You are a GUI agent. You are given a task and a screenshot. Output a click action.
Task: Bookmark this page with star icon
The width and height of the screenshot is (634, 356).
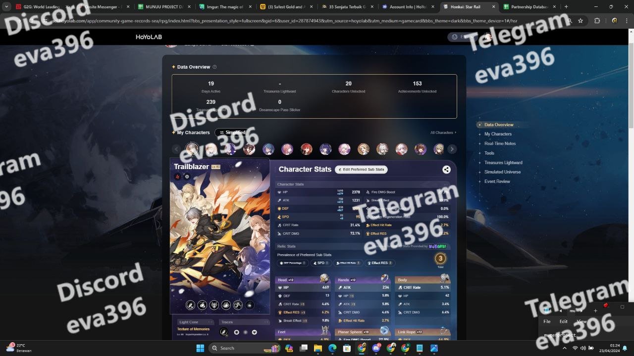pos(581,21)
